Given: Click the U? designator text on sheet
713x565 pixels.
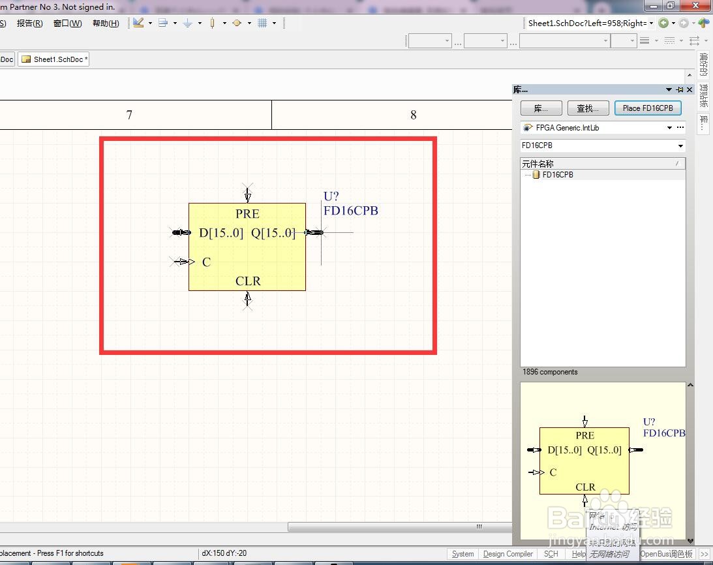Looking at the screenshot, I should coord(331,196).
